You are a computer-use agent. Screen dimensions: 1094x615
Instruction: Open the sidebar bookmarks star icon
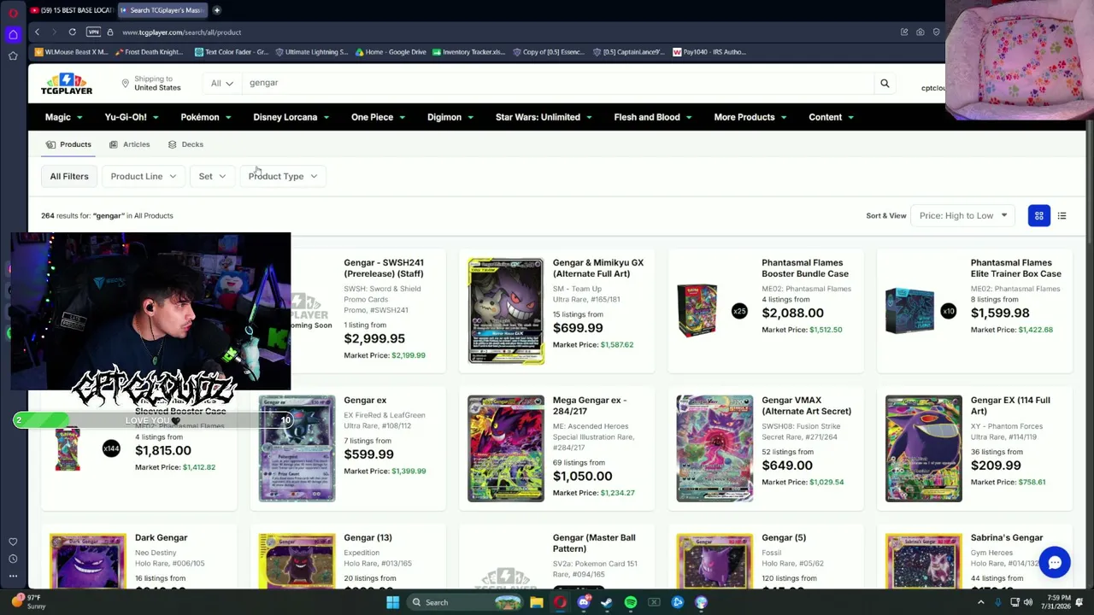coord(13,56)
